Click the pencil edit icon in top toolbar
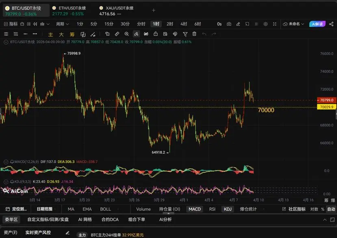Image resolution: width=337 pixels, height=238 pixels. pos(238,24)
